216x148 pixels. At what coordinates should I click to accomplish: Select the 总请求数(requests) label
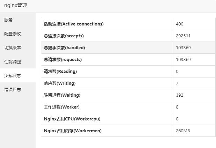point(63,60)
